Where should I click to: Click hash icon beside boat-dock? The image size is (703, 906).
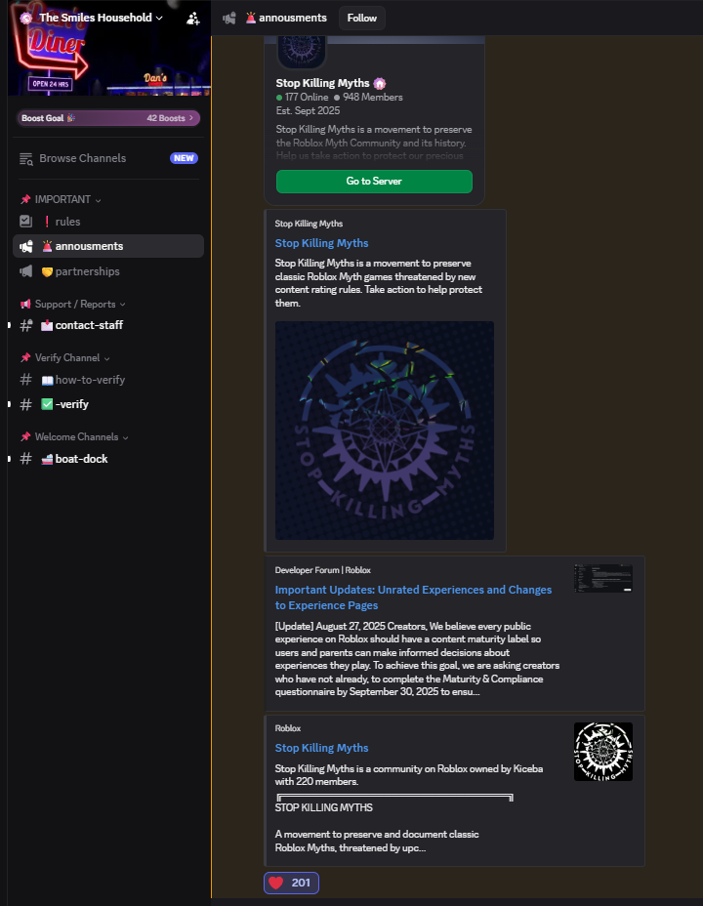tap(26, 459)
